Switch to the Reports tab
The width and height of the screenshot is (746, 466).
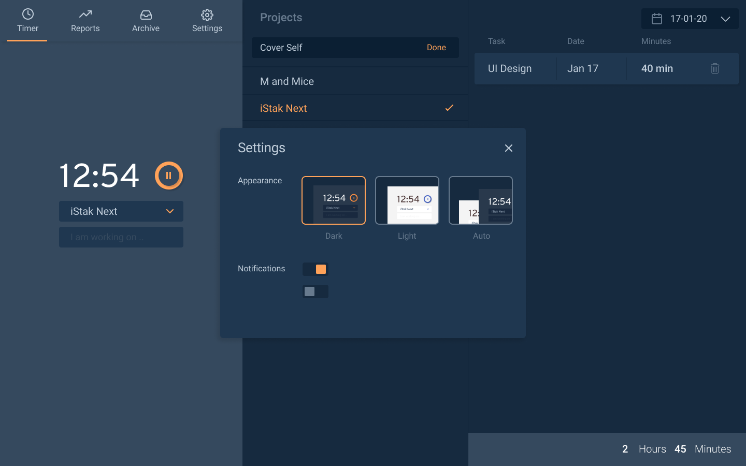tap(85, 21)
